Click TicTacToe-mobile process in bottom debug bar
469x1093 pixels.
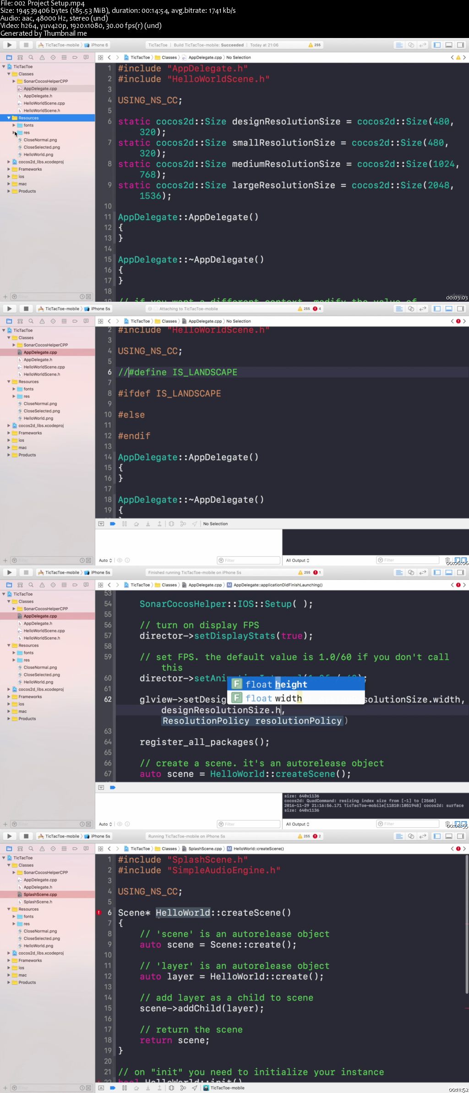tap(224, 1088)
